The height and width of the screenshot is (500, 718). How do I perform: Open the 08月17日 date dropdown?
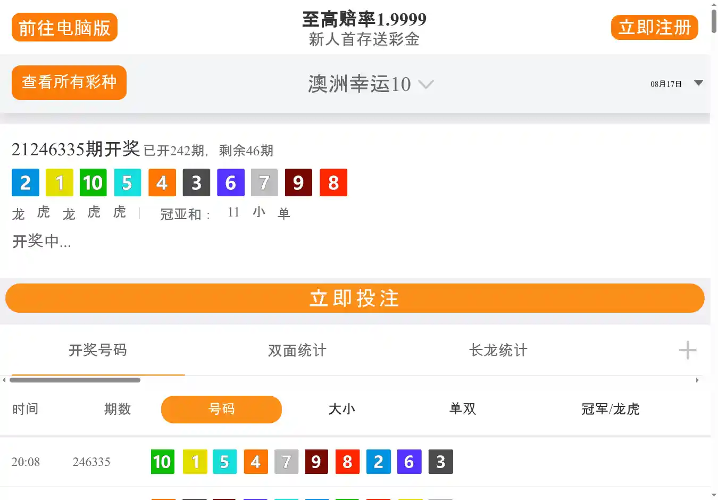676,84
